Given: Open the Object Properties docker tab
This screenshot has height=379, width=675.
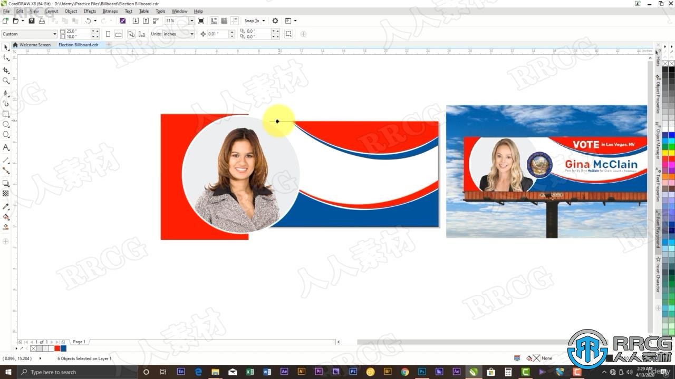Looking at the screenshot, I should pyautogui.click(x=658, y=95).
